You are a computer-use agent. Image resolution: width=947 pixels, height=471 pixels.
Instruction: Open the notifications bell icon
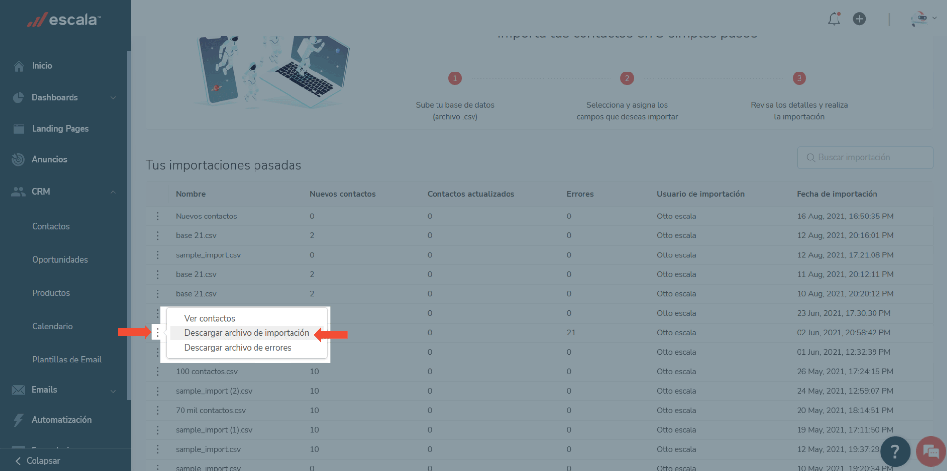pos(834,19)
